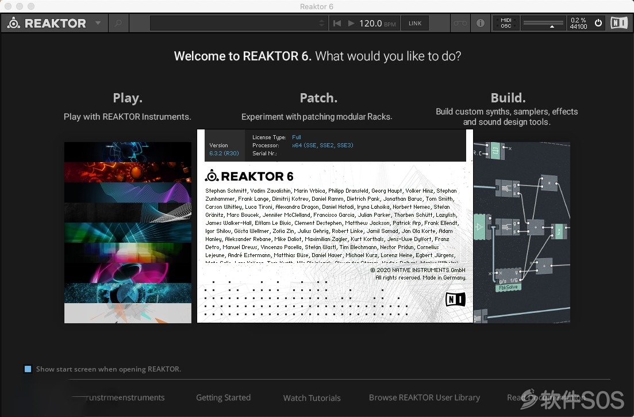Click the NI logo badge in the about box
This screenshot has height=417, width=634.
click(x=455, y=299)
